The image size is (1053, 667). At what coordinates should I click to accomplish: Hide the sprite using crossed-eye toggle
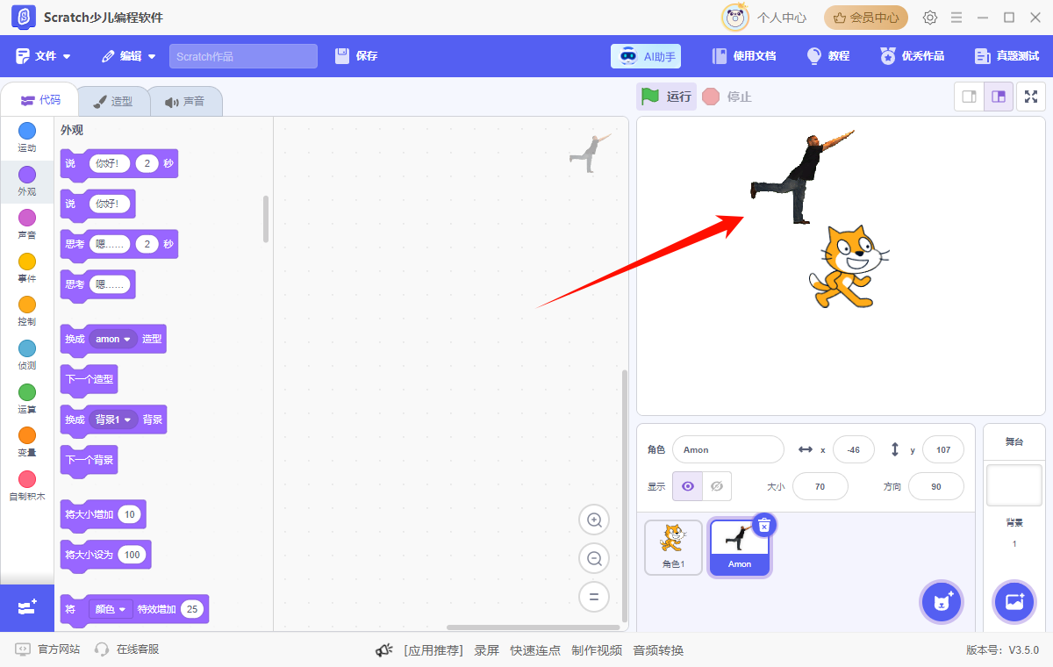[x=717, y=486]
